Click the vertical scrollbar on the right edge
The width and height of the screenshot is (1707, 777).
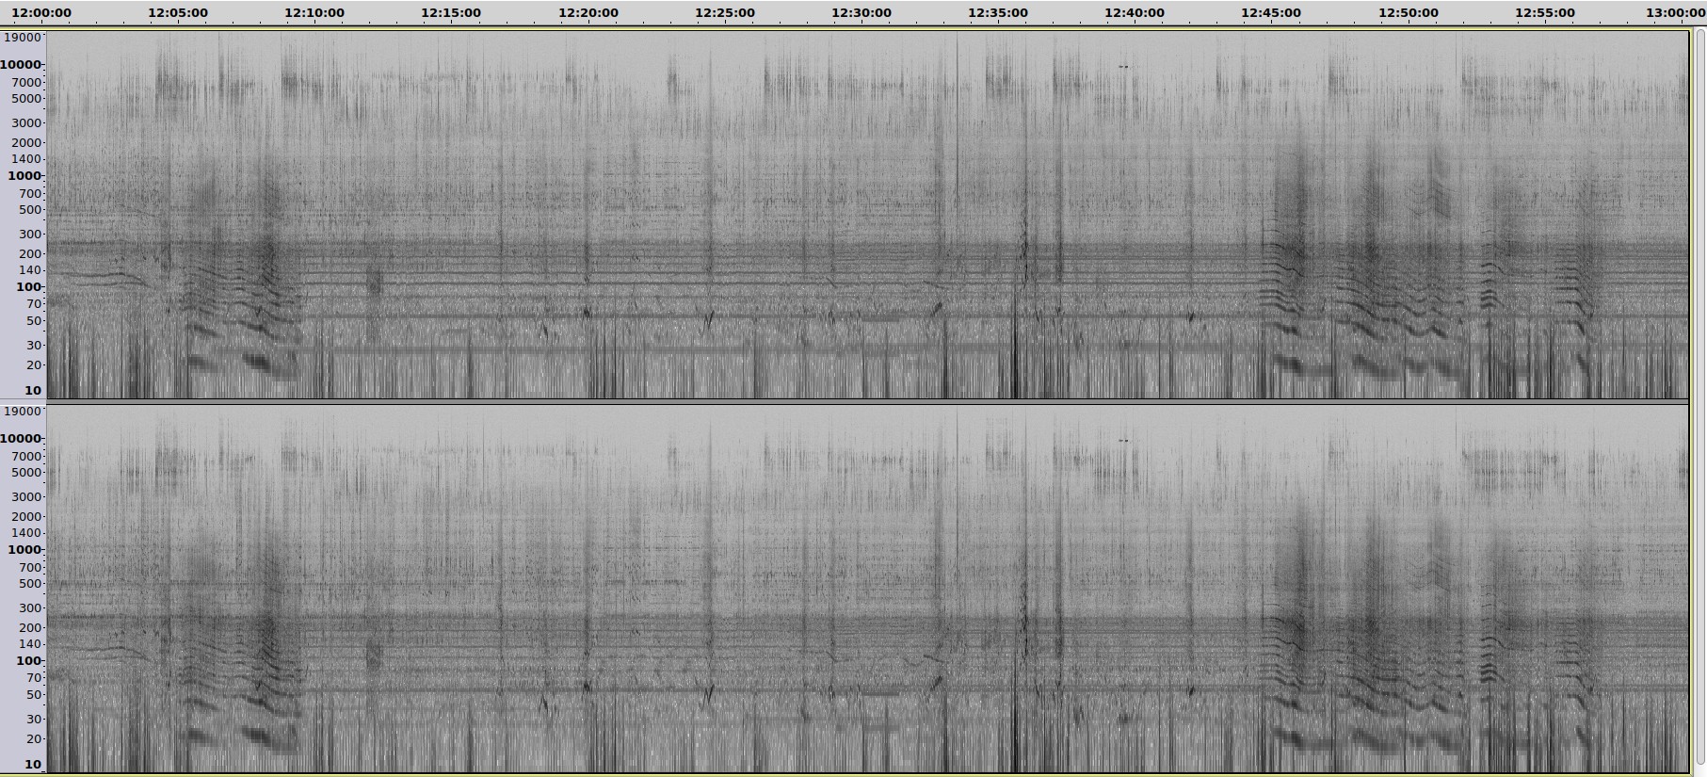1699,396
